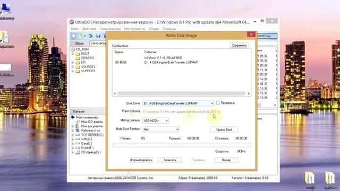Expand the SOURCES folder node
The height and width of the screenshot is (191, 340).
73,67
